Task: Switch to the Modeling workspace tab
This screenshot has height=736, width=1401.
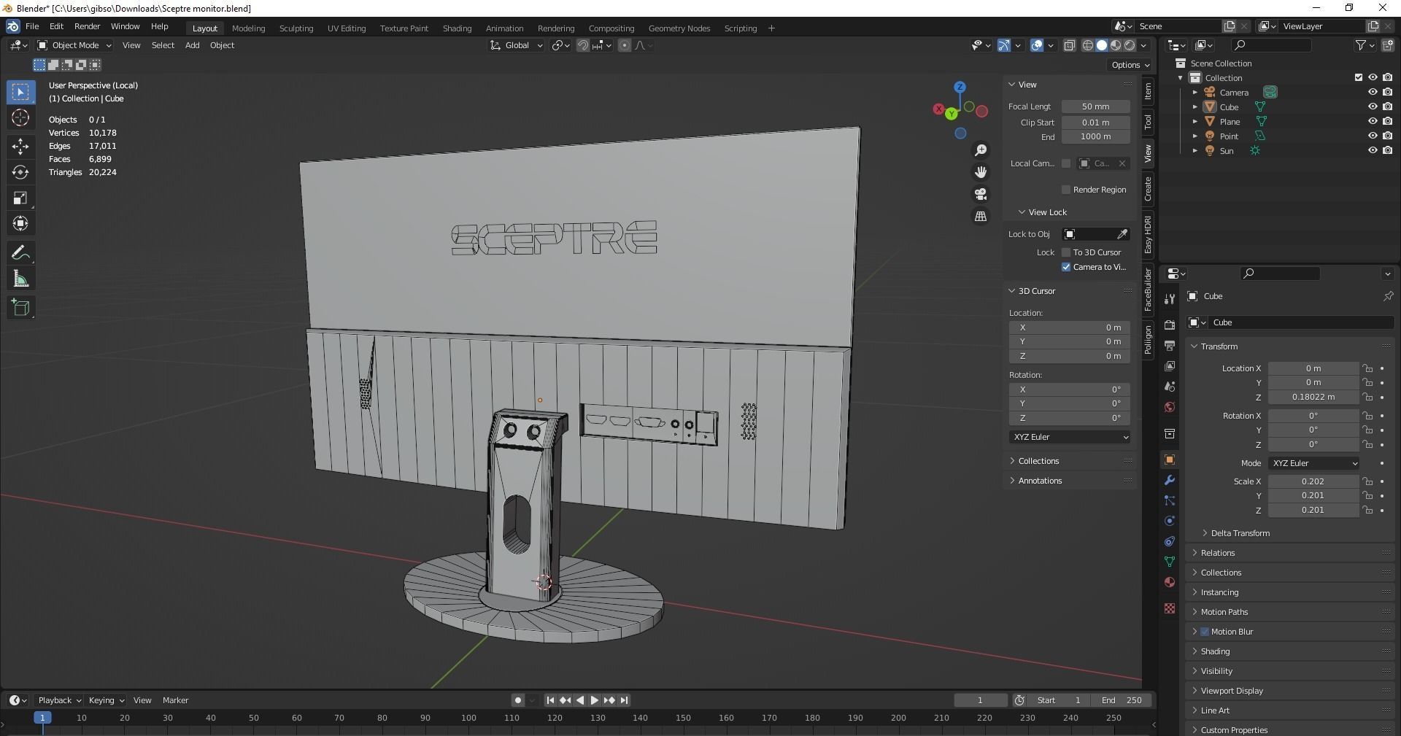Action: coord(248,28)
